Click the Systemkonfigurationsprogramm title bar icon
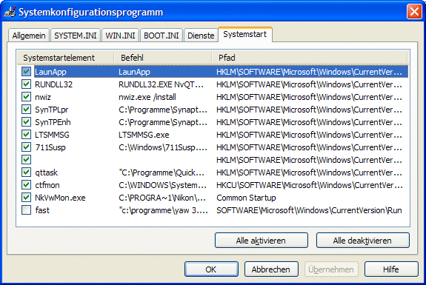426x285 pixels. tap(10, 12)
